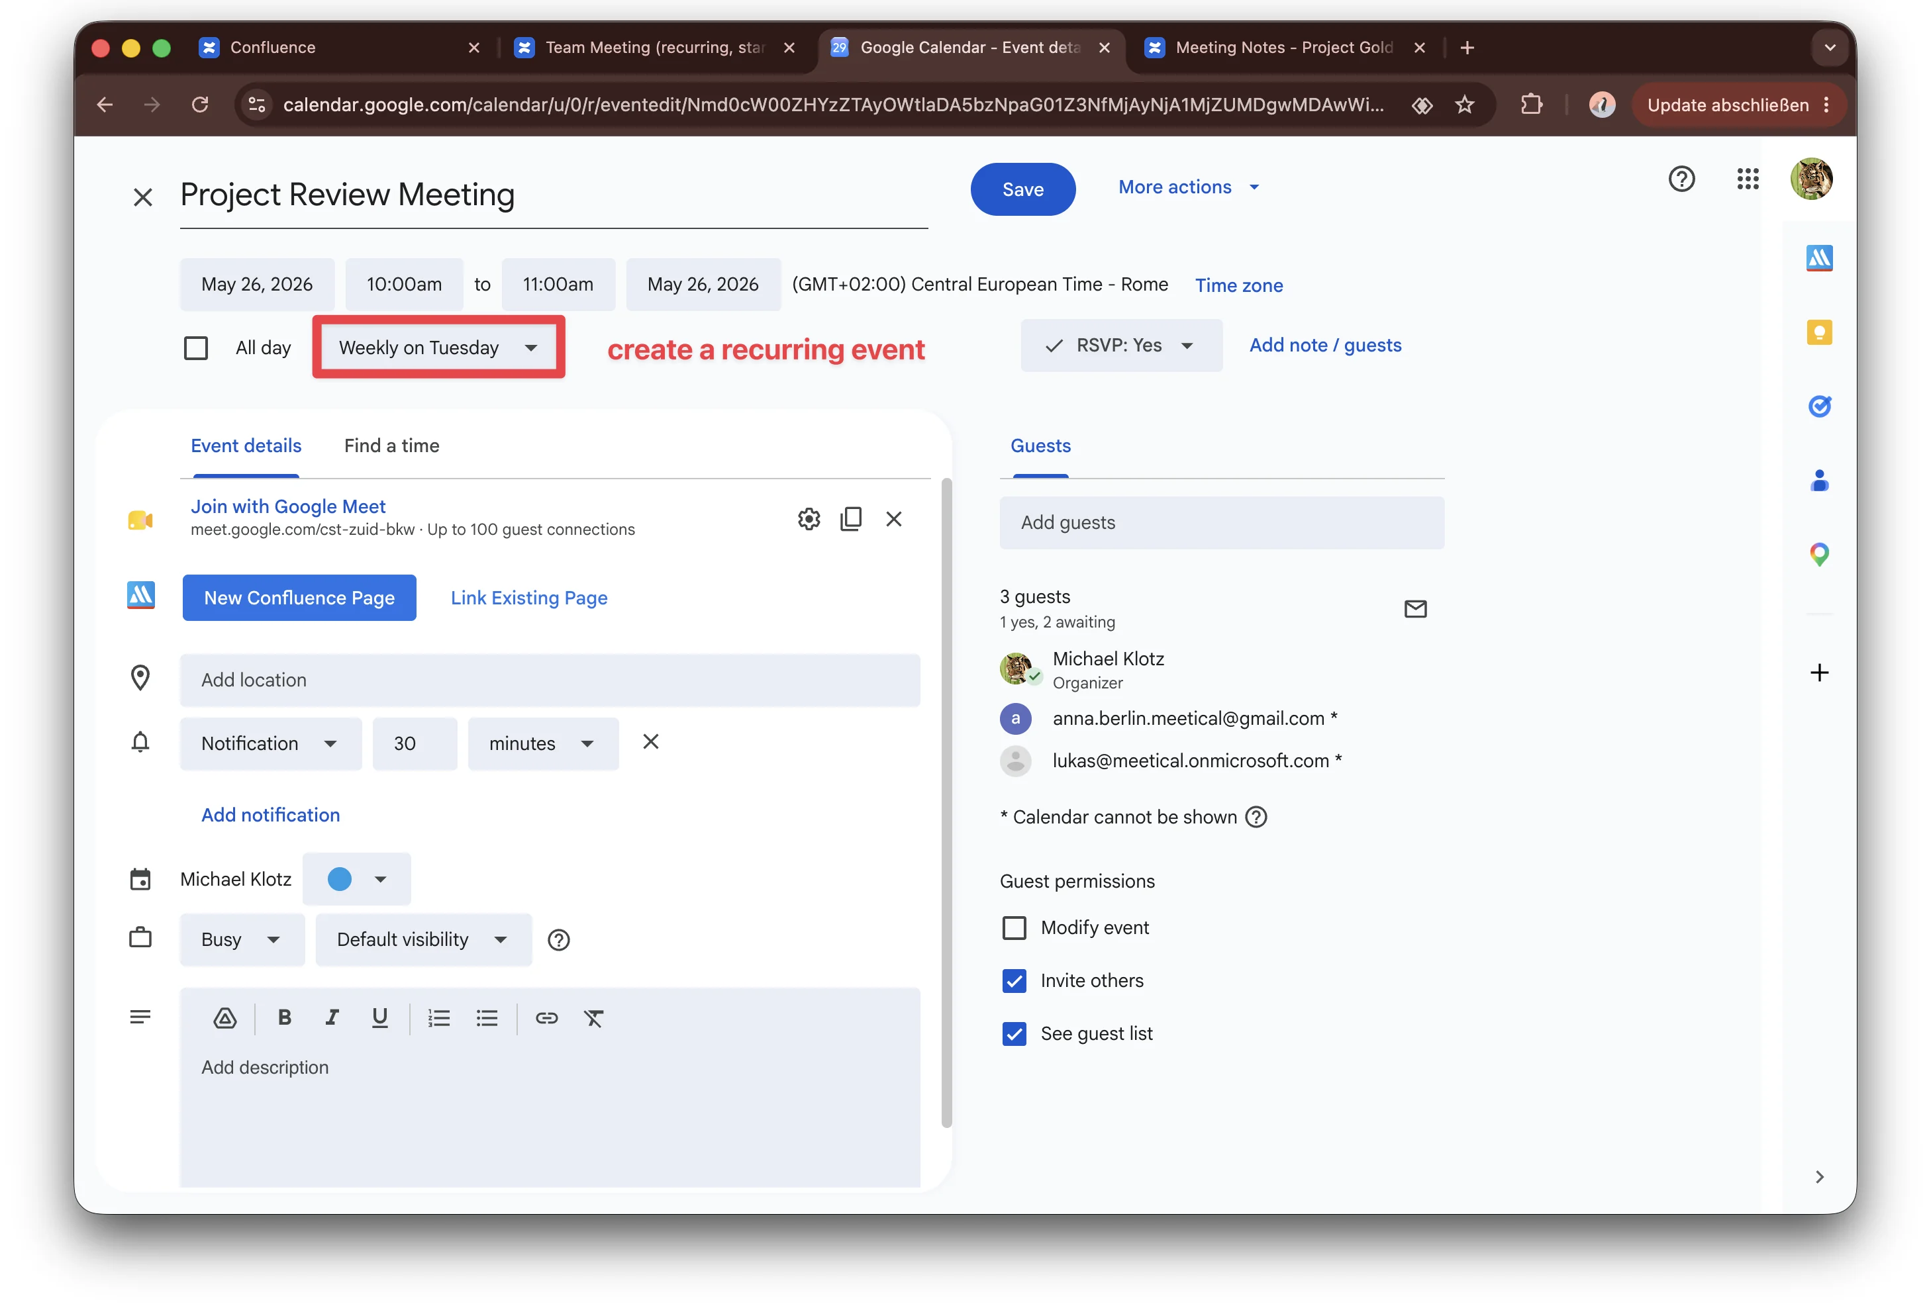Click New Confluence Page button
Screen dimensions: 1931x1312
pyautogui.click(x=299, y=598)
